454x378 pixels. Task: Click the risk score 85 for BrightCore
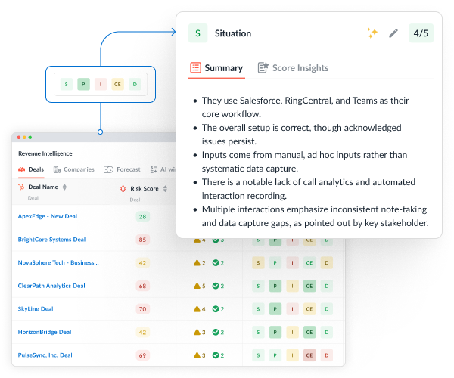(x=143, y=240)
